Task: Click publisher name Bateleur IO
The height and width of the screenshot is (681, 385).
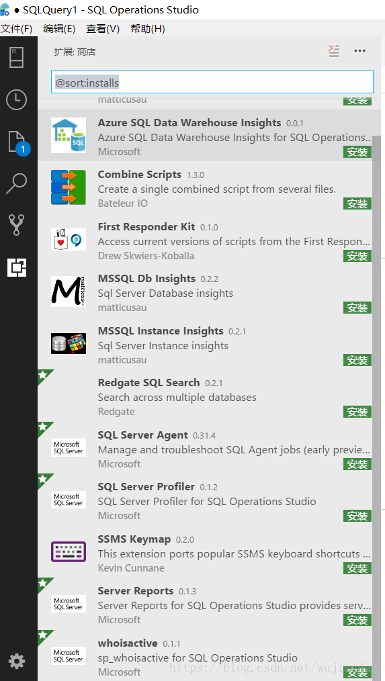Action: [x=122, y=203]
